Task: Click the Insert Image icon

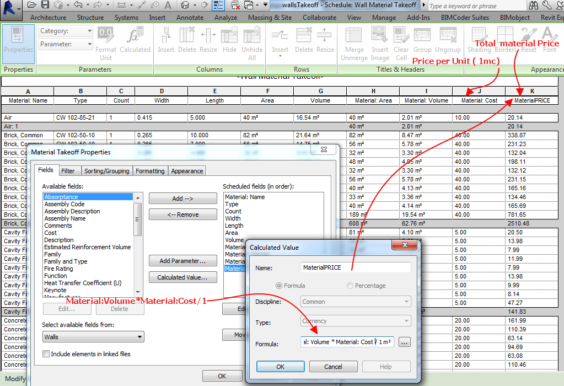Action: click(x=380, y=35)
